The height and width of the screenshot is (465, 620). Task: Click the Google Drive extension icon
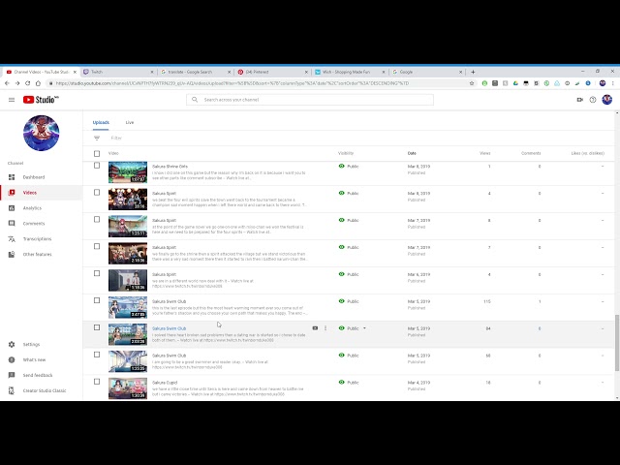pos(515,83)
